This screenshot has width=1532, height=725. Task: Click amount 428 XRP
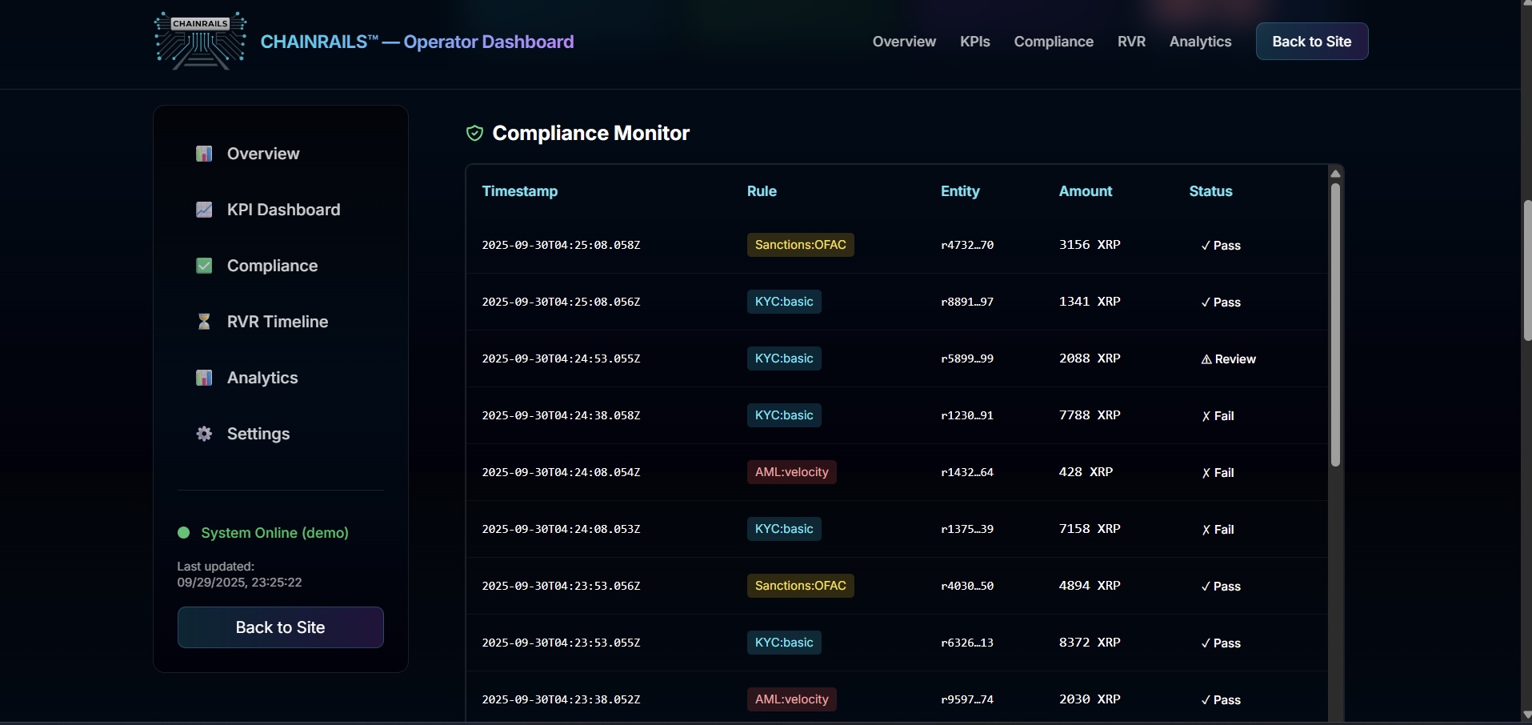coord(1086,472)
